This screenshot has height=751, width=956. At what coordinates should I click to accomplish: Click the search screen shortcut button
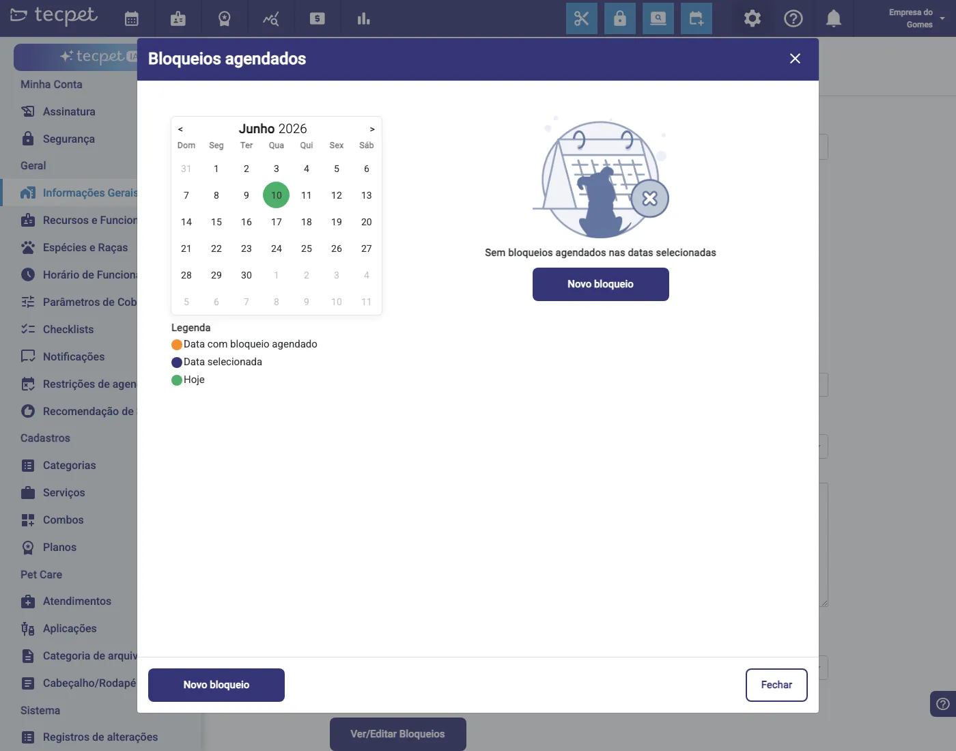point(658,18)
